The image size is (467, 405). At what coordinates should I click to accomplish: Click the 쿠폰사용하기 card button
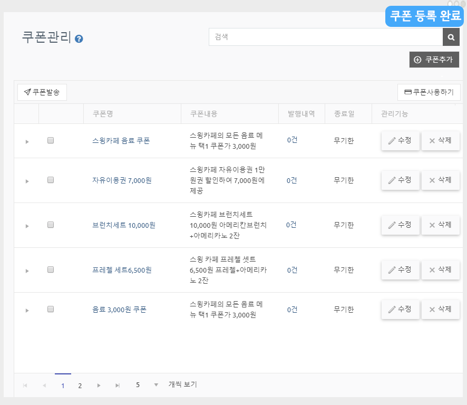pos(429,92)
